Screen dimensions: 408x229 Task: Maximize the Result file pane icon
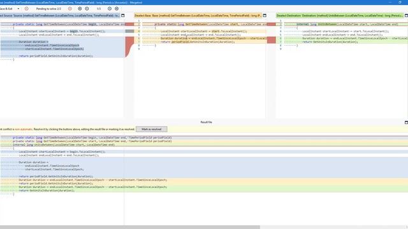[406, 122]
